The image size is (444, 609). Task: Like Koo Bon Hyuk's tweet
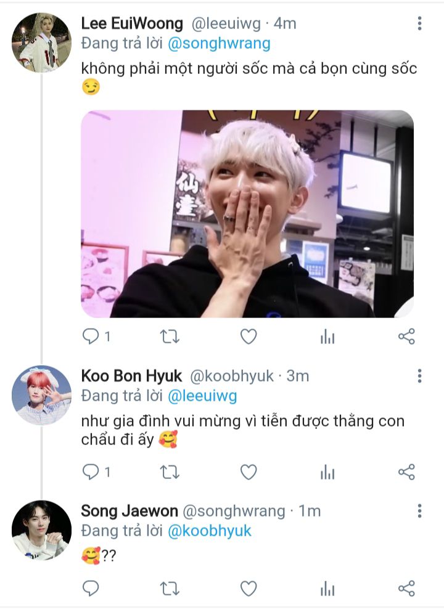coord(248,472)
